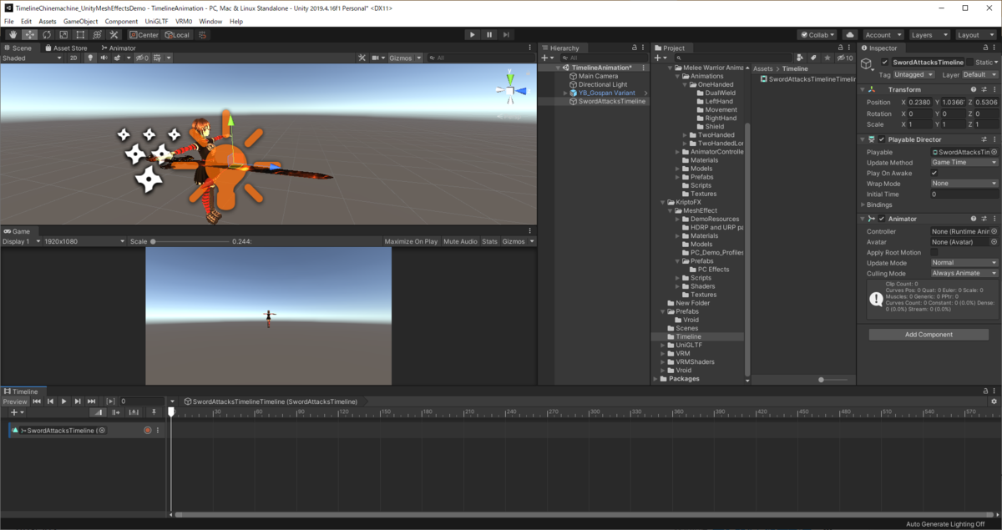This screenshot has height=530, width=1002.
Task: Open the Window menu
Action: [210, 21]
